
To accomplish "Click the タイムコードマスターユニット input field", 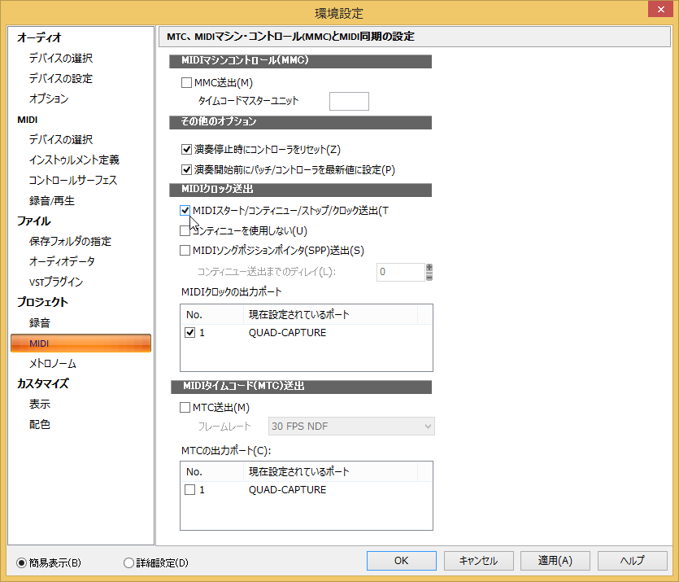I will (349, 101).
